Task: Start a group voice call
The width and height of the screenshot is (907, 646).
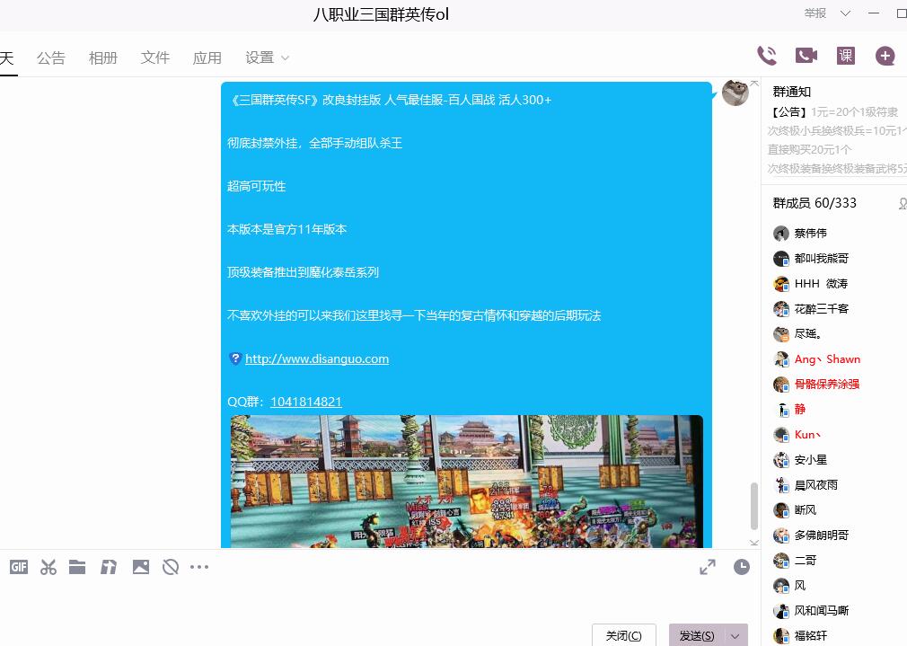Action: (767, 56)
